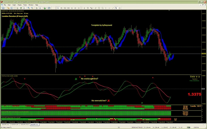The height and width of the screenshot is (129, 207).
Task: Expand the New Chart dropdown arrow
Action: tap(5, 8)
